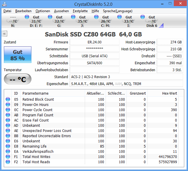This screenshot has width=188, height=171.
Task: Maximize the CrystalDiskInfo window
Action: [x=170, y=3]
